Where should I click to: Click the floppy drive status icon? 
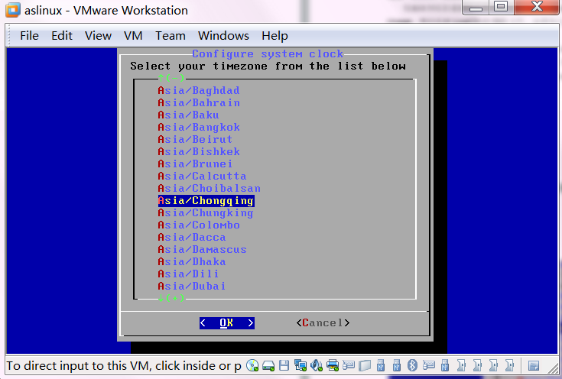pos(284,365)
